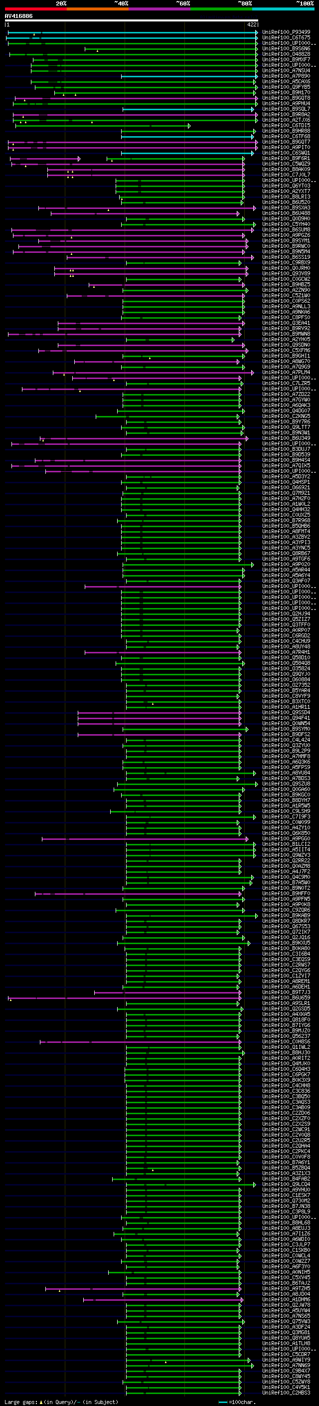Click the UniRef100_B9H170 label
The width and height of the screenshot is (319, 1406).
click(286, 93)
